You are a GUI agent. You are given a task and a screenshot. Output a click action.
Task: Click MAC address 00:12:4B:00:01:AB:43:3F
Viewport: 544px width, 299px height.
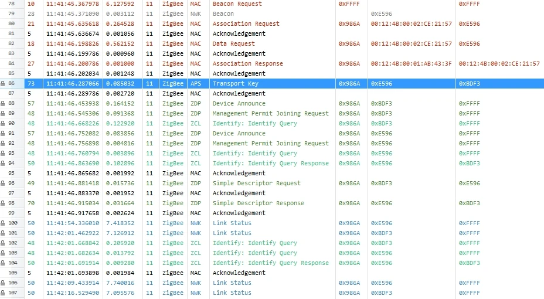click(411, 63)
